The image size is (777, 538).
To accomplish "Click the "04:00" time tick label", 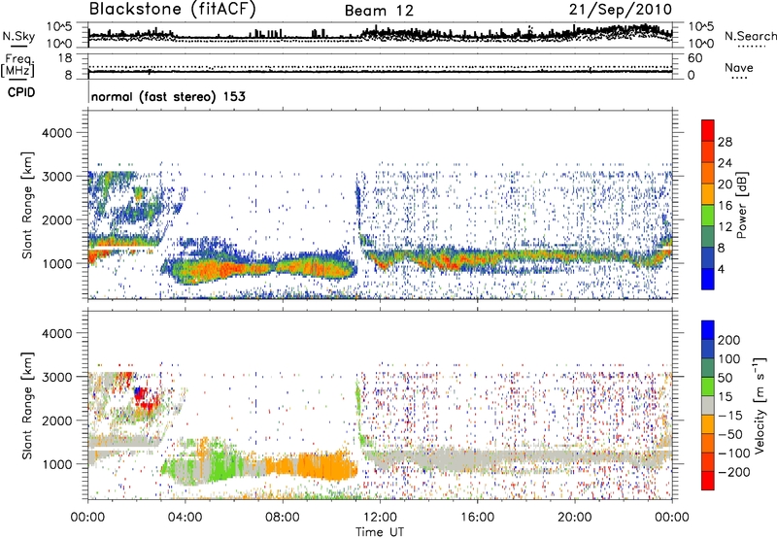I will point(185,518).
